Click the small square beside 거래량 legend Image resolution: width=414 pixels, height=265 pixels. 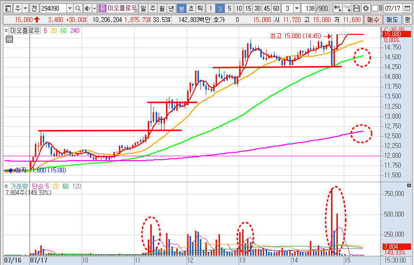click(x=6, y=186)
